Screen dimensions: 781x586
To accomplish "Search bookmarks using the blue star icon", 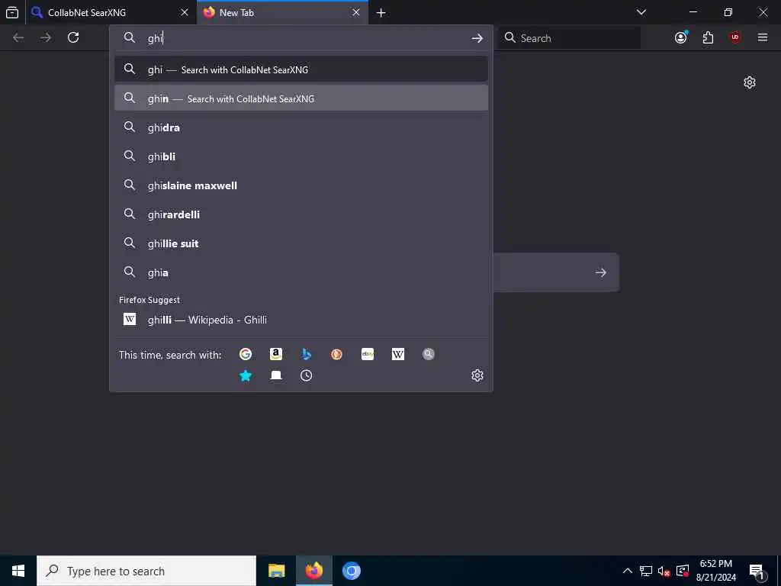I will (x=246, y=375).
